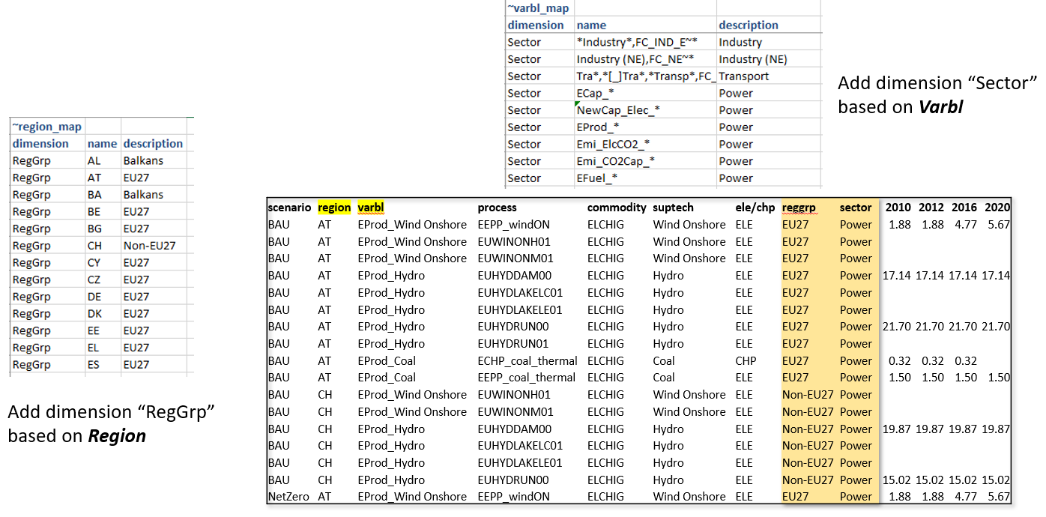The height and width of the screenshot is (517, 1046).
Task: Click the Add dimension "Sector" annotation text
Action: 937,94
